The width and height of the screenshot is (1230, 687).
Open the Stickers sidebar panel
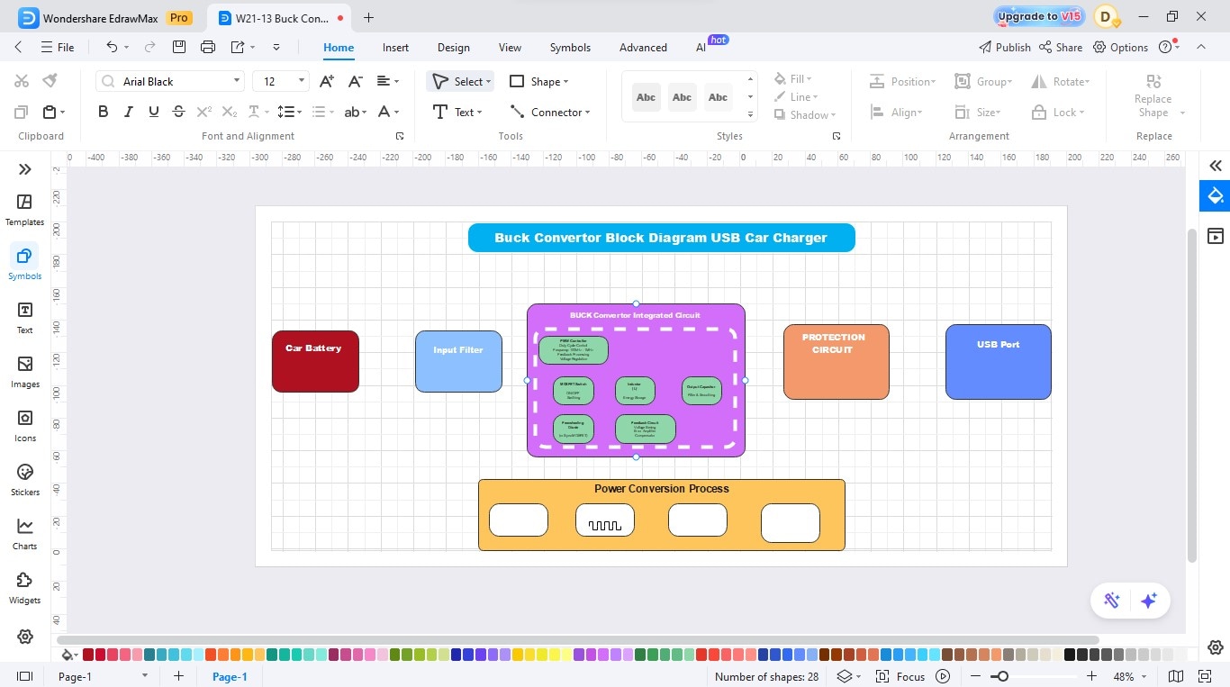point(24,480)
